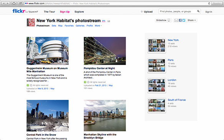
Task: Select the Photostream tab
Action: click(43, 26)
